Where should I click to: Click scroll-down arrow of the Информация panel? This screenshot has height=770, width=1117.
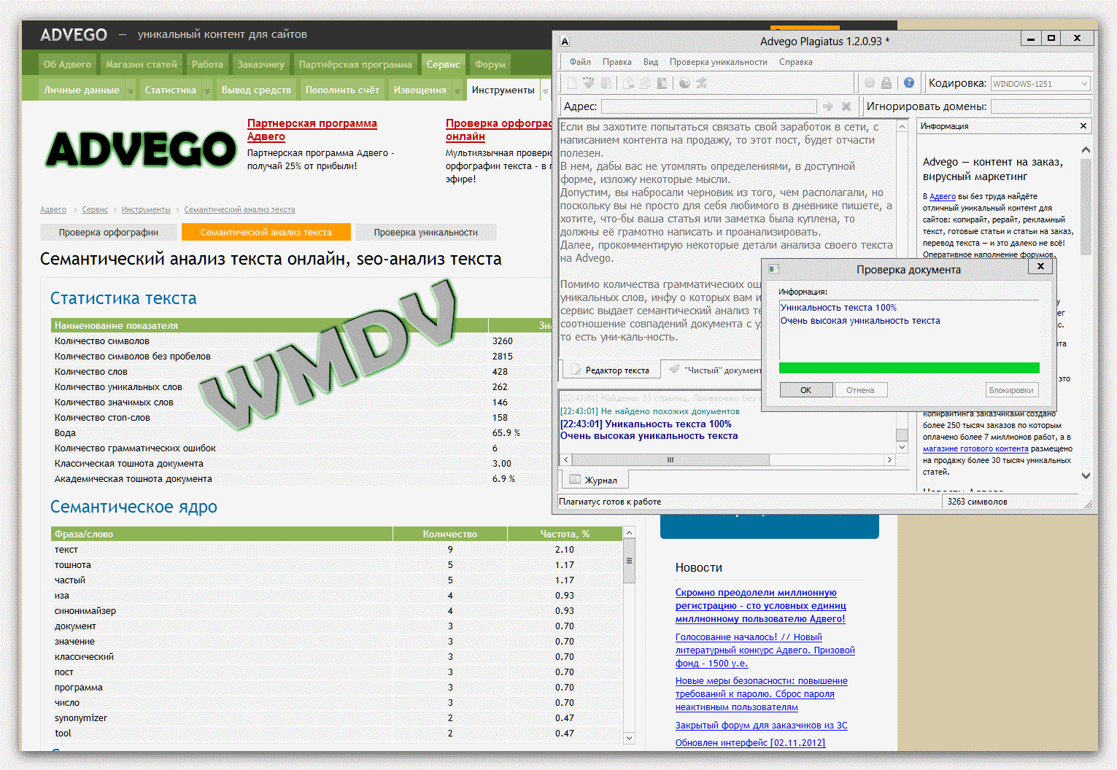click(x=1086, y=475)
